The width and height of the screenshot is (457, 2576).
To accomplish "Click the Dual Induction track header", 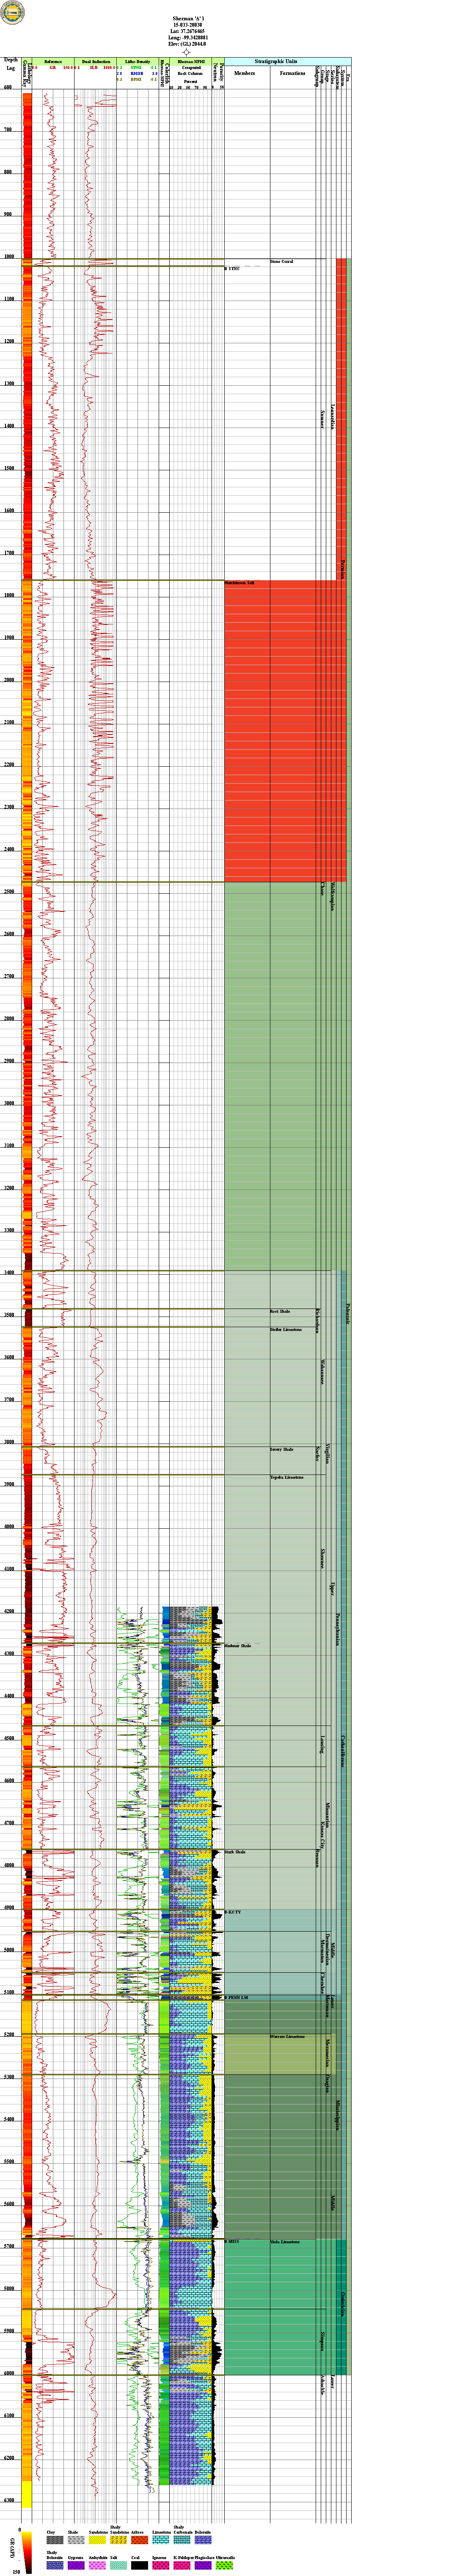I will coord(96,62).
